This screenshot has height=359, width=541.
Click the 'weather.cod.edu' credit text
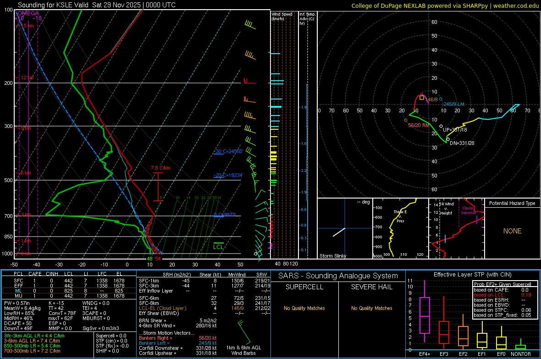click(516, 6)
